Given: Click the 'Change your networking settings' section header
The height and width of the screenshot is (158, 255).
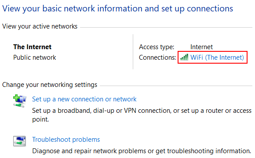Looking at the screenshot, I should (x=50, y=85).
